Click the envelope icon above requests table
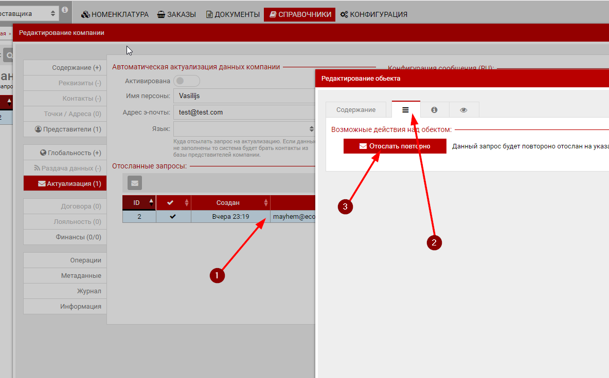 134,183
